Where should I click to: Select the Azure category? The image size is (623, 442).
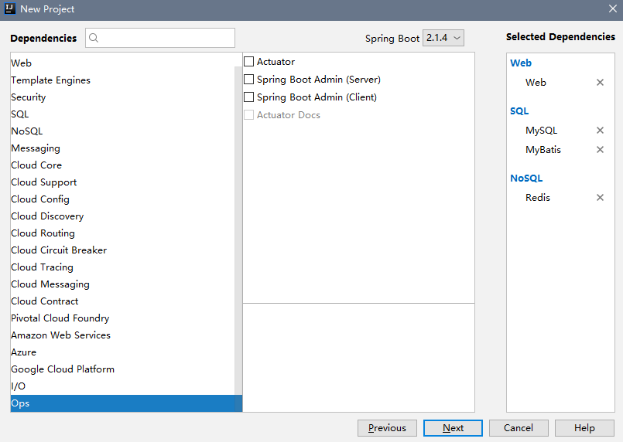(123, 352)
